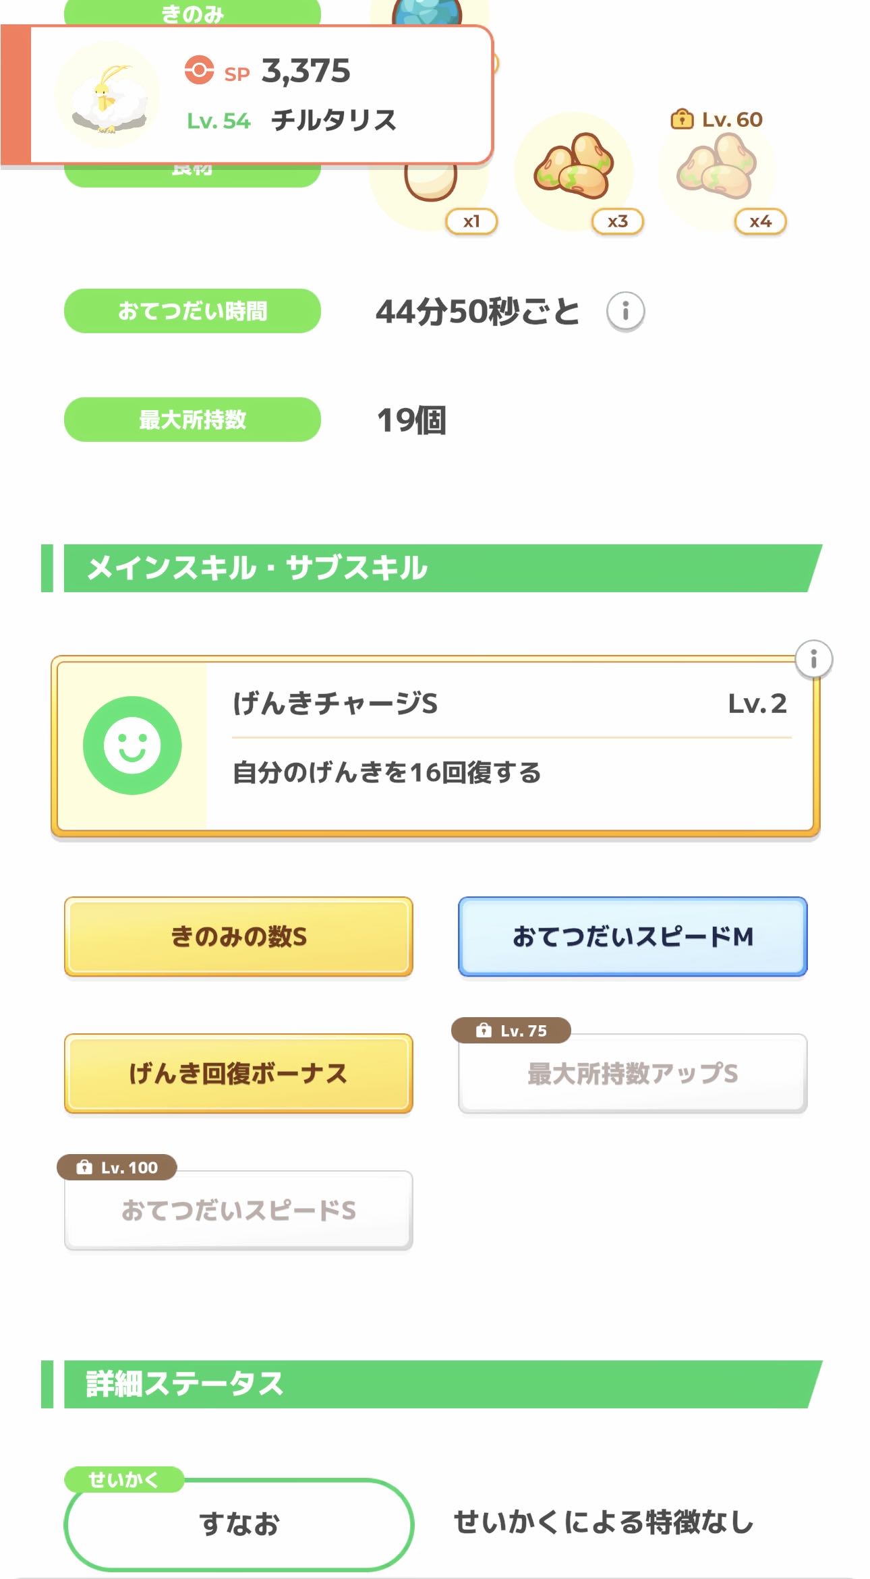
Task: Tap the info icon beside 44分50秒ごと
Action: [625, 311]
